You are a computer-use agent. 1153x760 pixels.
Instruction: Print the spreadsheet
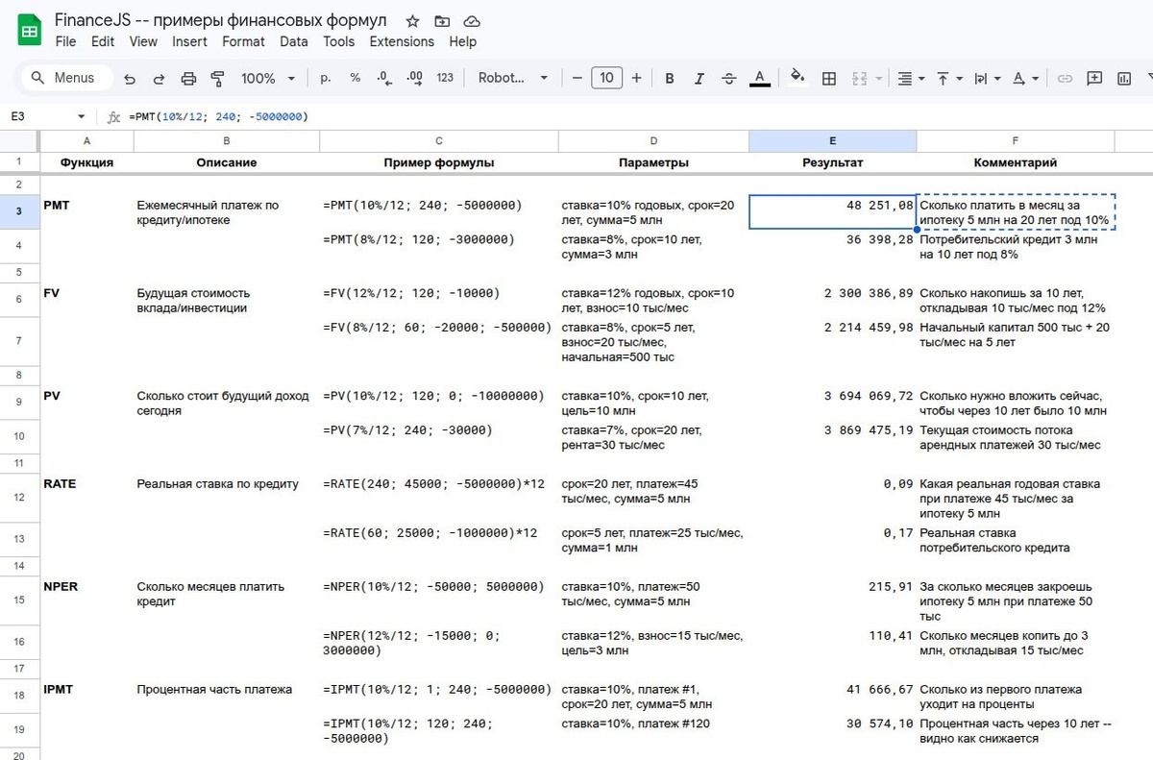point(188,79)
